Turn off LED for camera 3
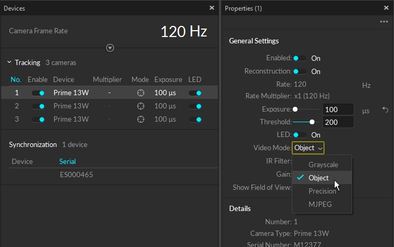This screenshot has width=394, height=247. click(195, 119)
